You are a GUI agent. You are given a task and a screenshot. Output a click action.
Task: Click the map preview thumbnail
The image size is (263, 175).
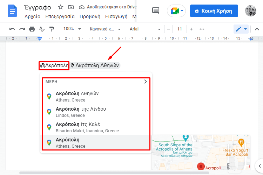[x=201, y=152]
